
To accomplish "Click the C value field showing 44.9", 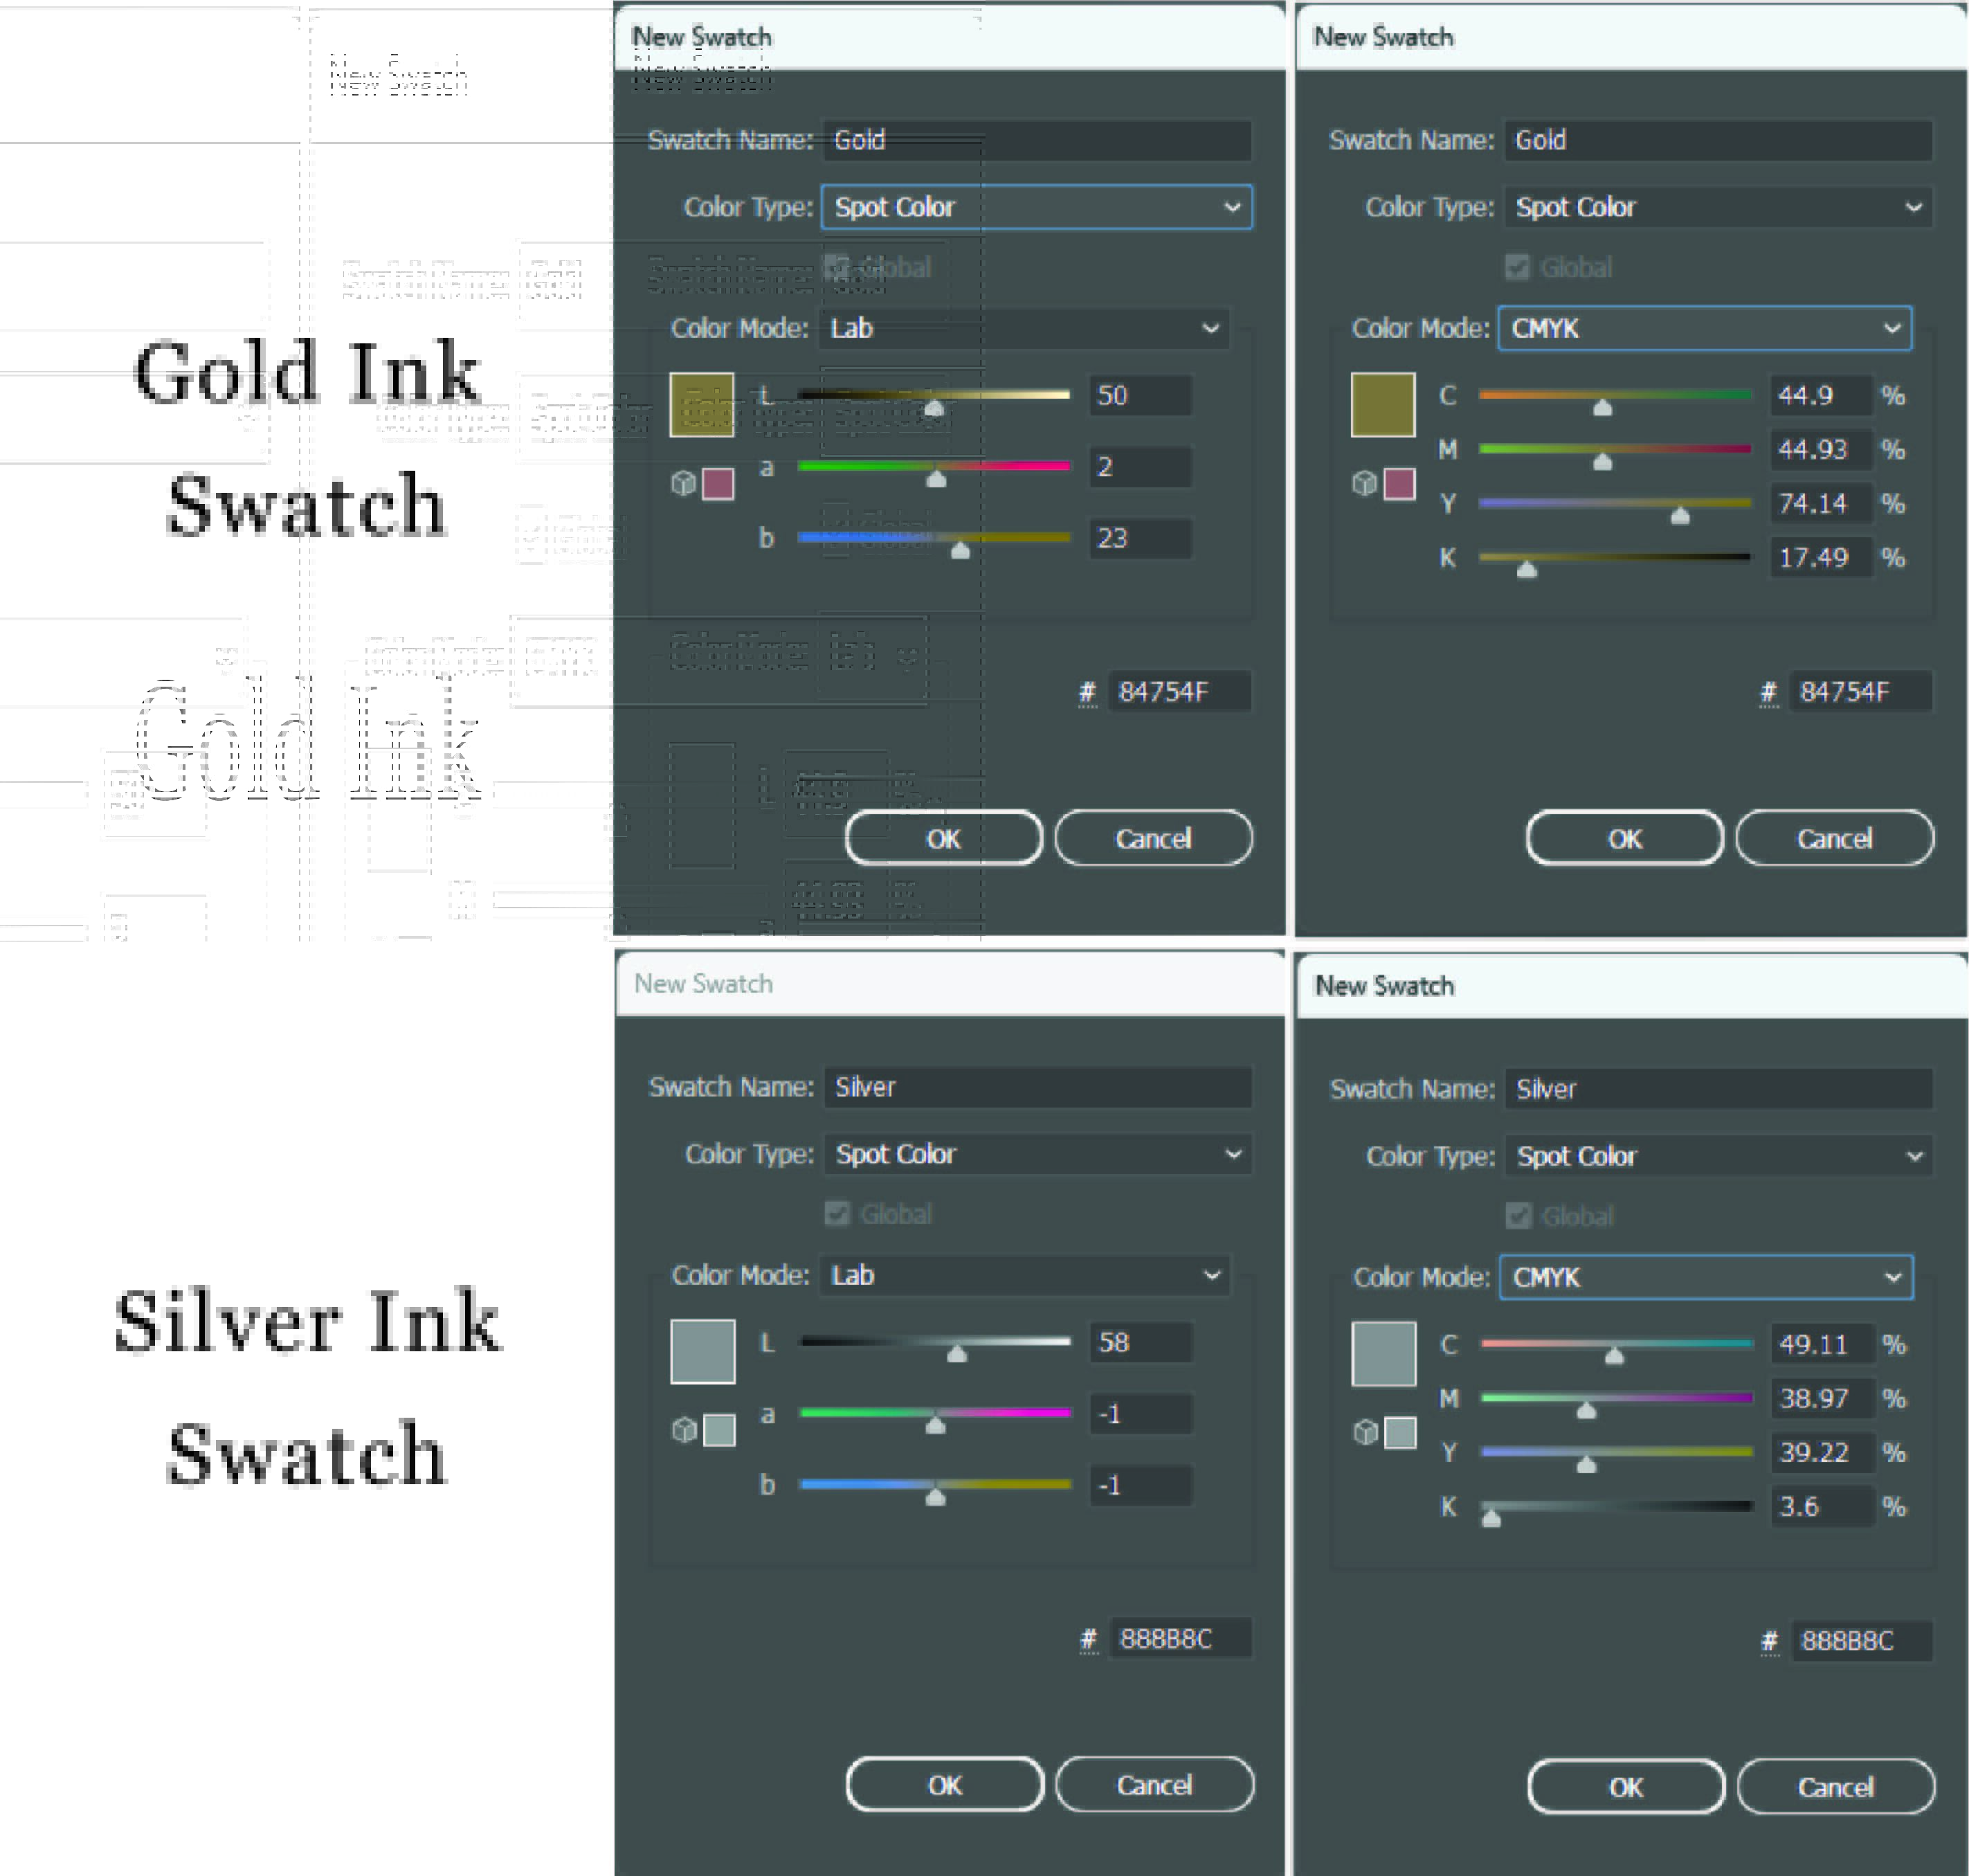I will [1820, 395].
